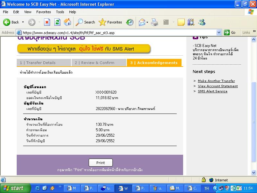Open the Tools menu

60,12
